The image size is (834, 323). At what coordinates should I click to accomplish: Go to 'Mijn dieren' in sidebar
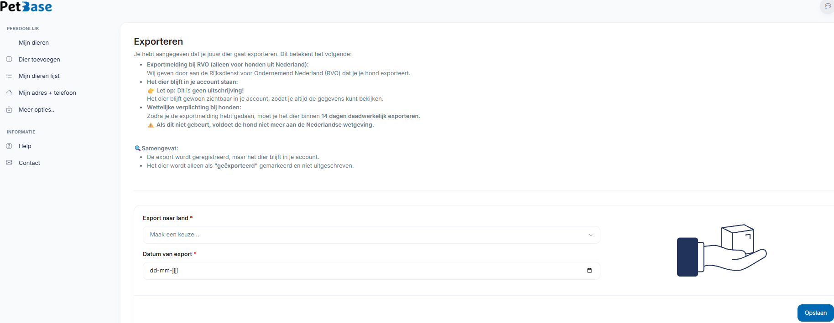pos(34,43)
